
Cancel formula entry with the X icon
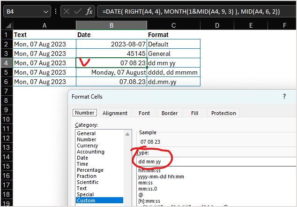pyautogui.click(x=67, y=12)
